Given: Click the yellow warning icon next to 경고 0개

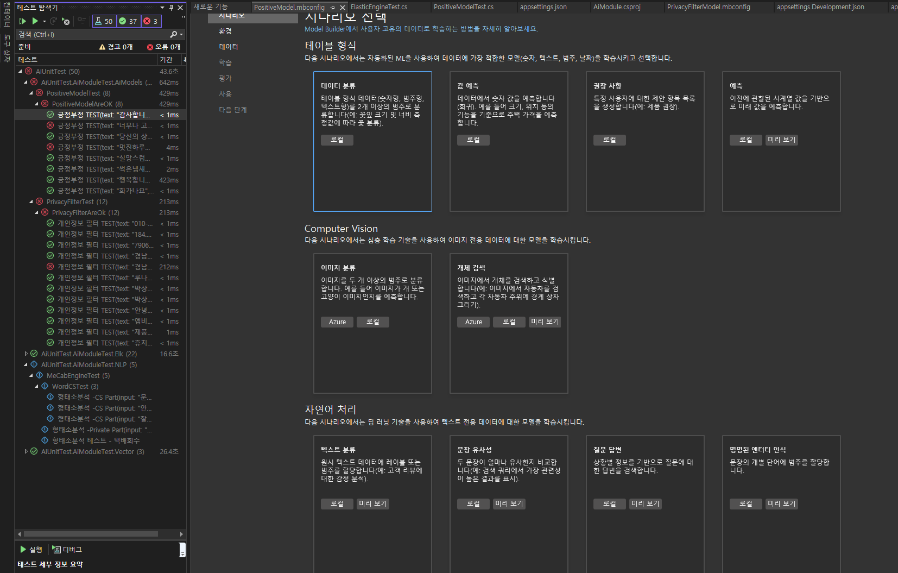Looking at the screenshot, I should [102, 47].
